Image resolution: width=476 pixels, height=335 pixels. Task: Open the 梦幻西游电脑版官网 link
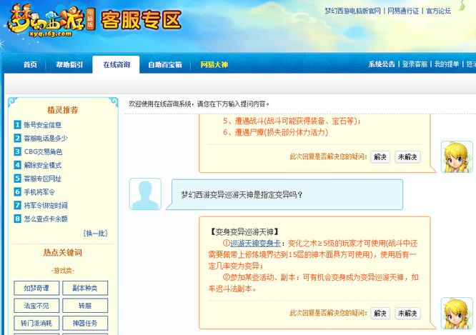coord(352,11)
